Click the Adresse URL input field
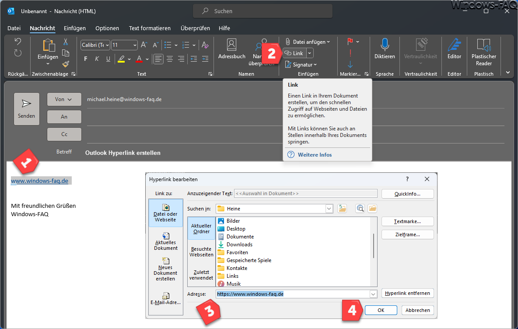 click(x=293, y=294)
